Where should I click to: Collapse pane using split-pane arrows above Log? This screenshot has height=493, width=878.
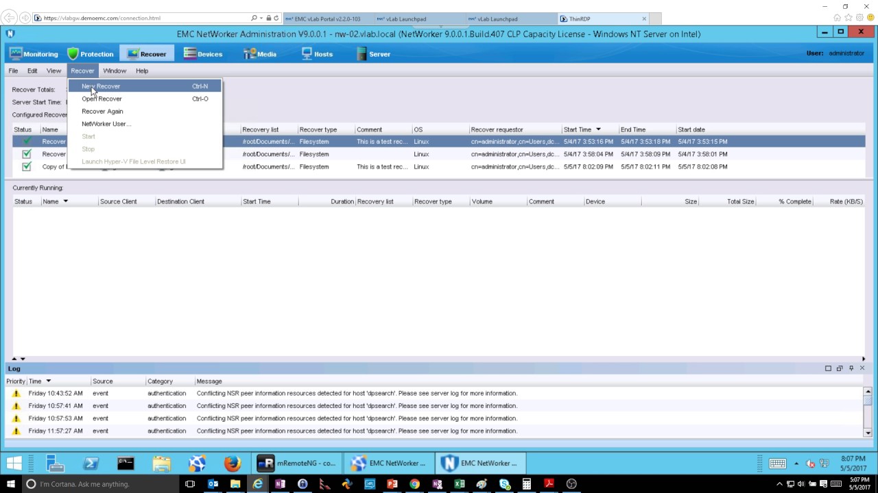pos(22,359)
